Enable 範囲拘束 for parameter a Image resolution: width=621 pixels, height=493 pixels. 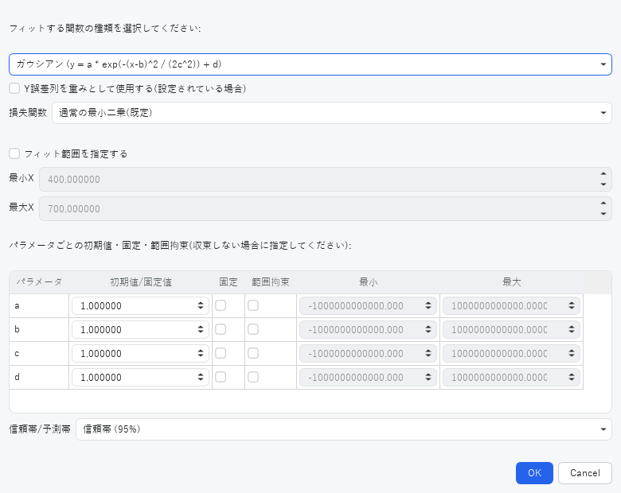tap(253, 305)
